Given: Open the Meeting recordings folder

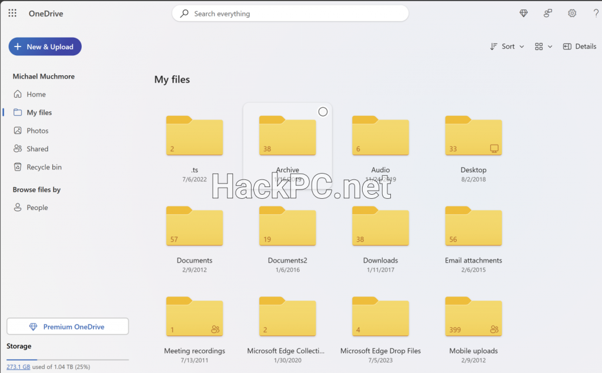Looking at the screenshot, I should pyautogui.click(x=194, y=317).
